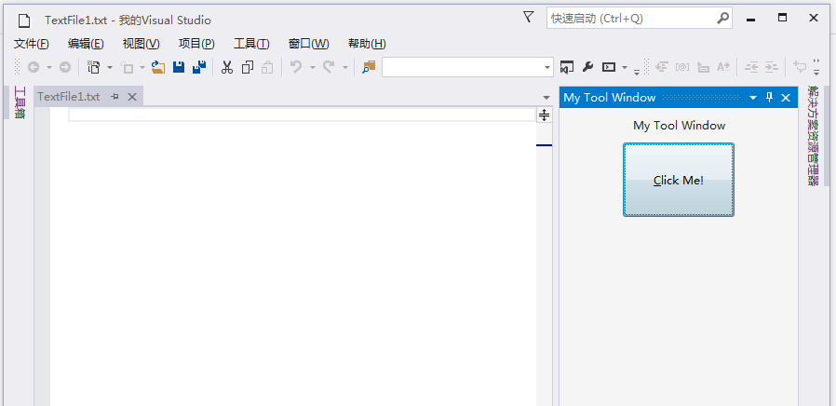Click the Navigate Backward toolbar icon
This screenshot has height=406, width=836.
point(34,67)
